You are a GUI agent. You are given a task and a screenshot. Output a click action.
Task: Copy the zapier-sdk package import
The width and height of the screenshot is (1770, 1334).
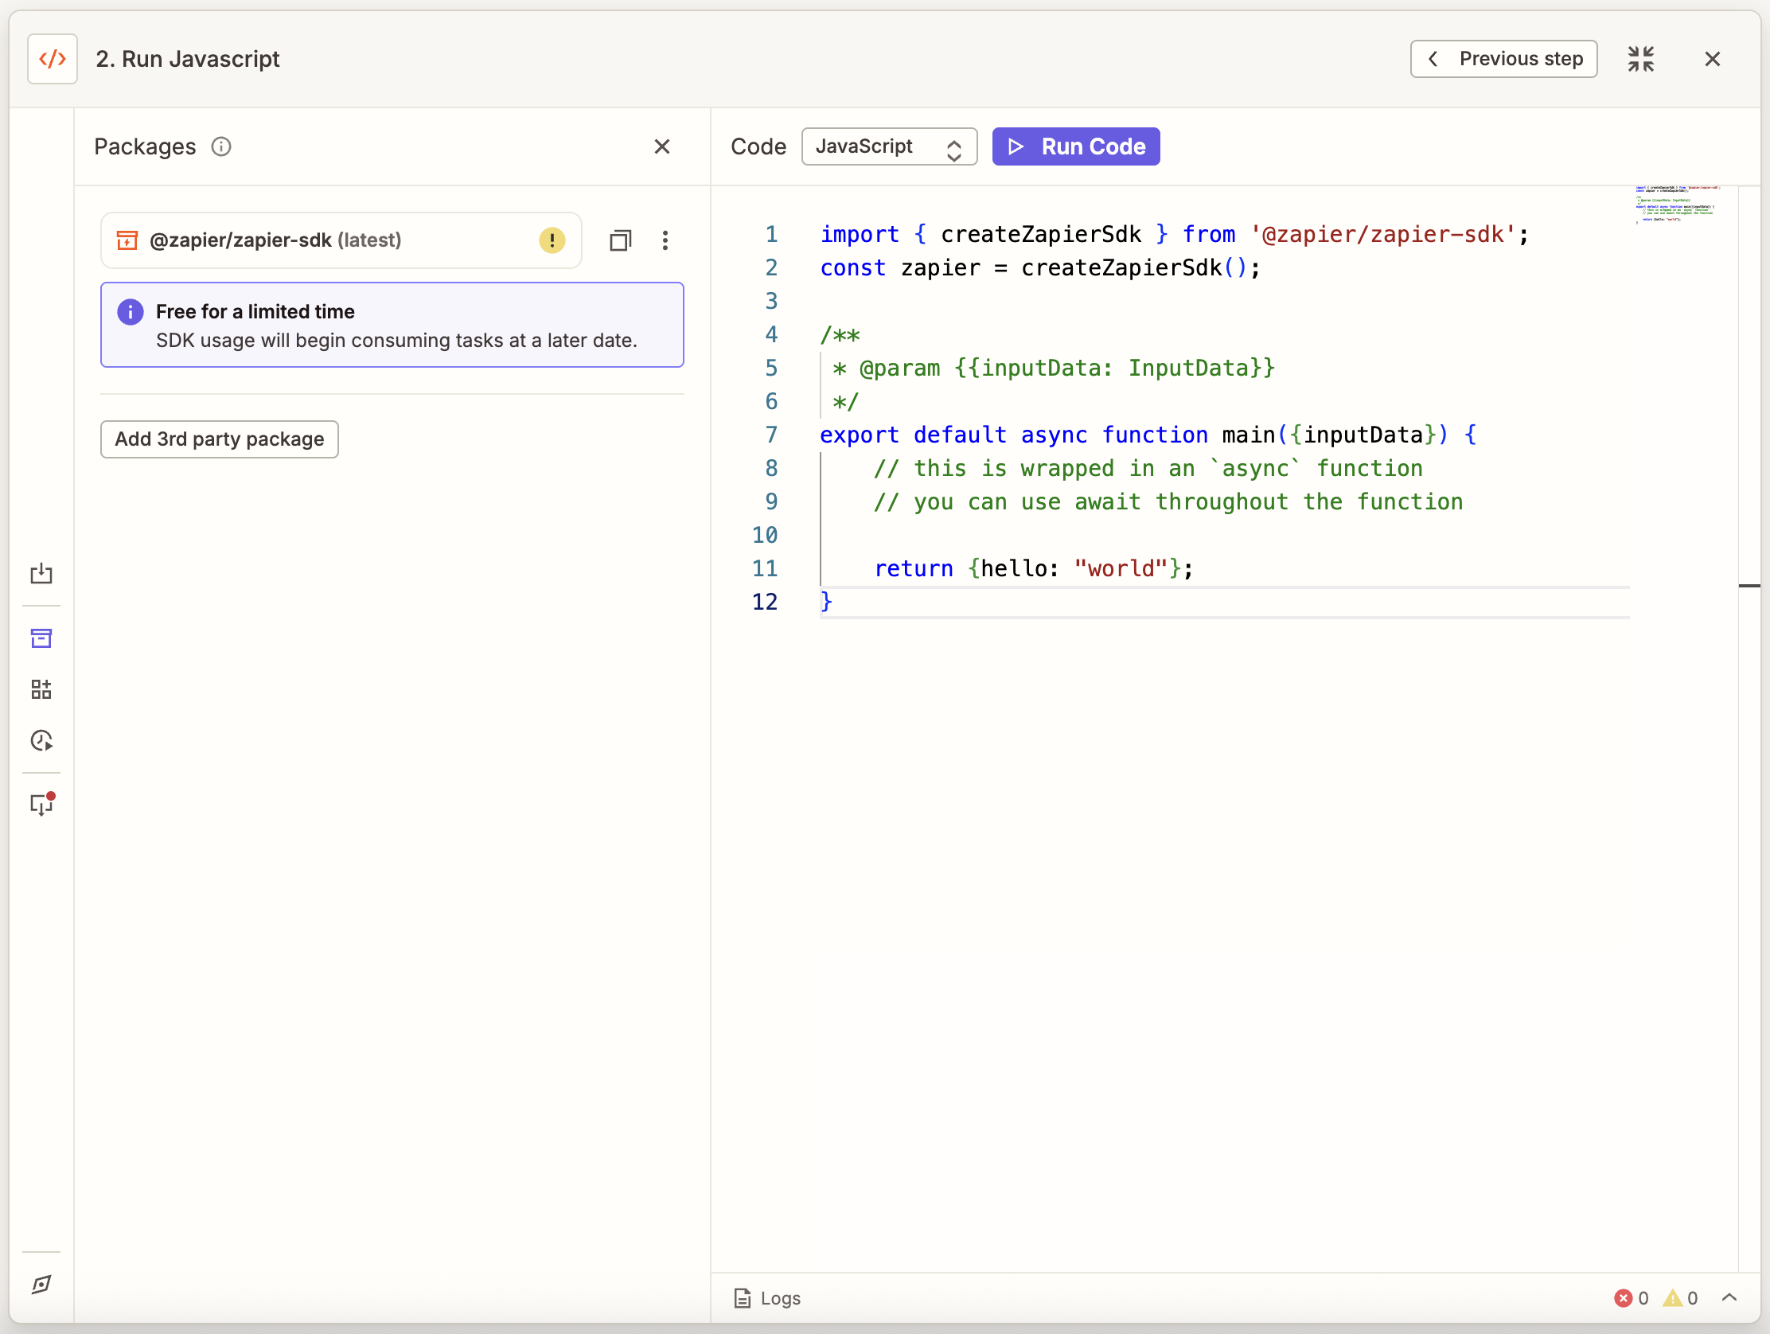pos(620,240)
